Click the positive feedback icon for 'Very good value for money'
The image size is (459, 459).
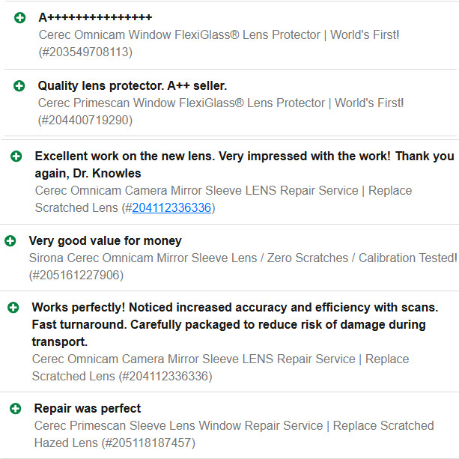tap(10, 241)
